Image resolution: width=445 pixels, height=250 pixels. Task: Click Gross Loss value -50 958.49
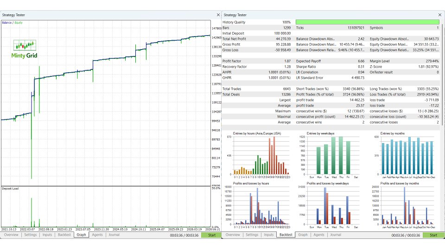[283, 50]
